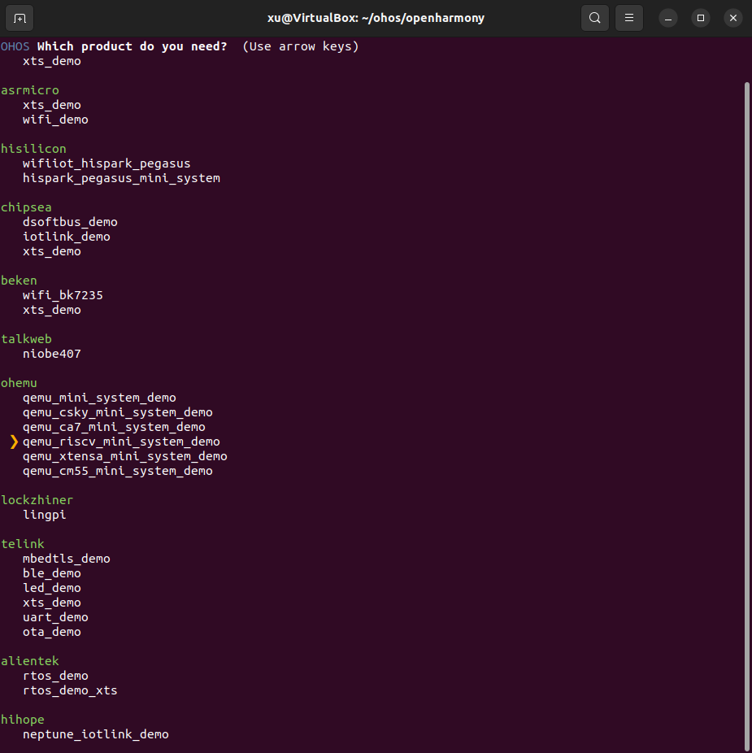Image resolution: width=752 pixels, height=753 pixels.
Task: Select lingpi under lockzhiner
Action: pos(45,515)
